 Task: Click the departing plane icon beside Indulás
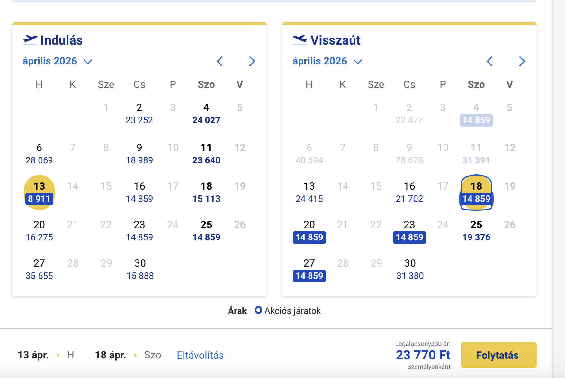tap(30, 40)
